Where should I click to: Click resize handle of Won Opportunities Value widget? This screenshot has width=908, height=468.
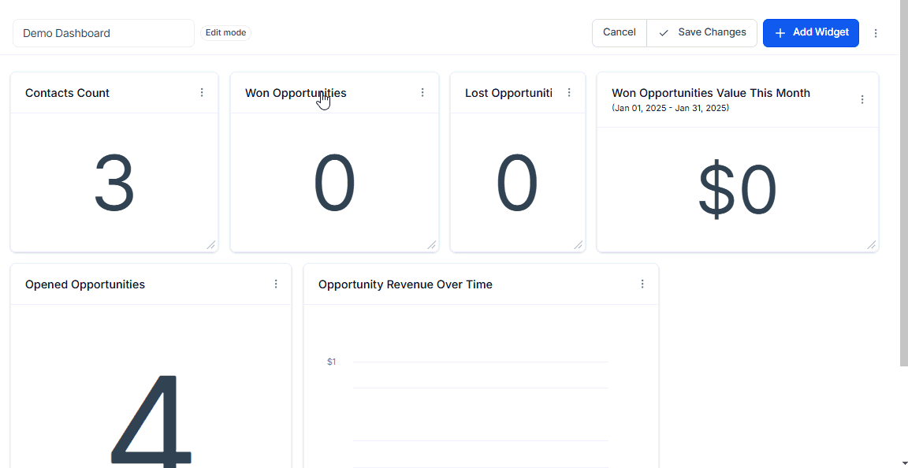point(871,245)
